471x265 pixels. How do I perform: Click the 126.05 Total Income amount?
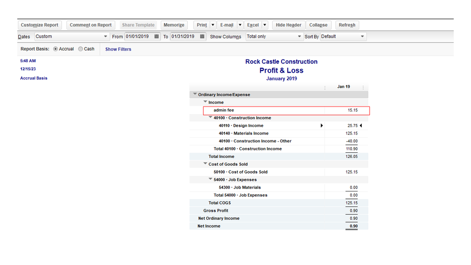(352, 157)
